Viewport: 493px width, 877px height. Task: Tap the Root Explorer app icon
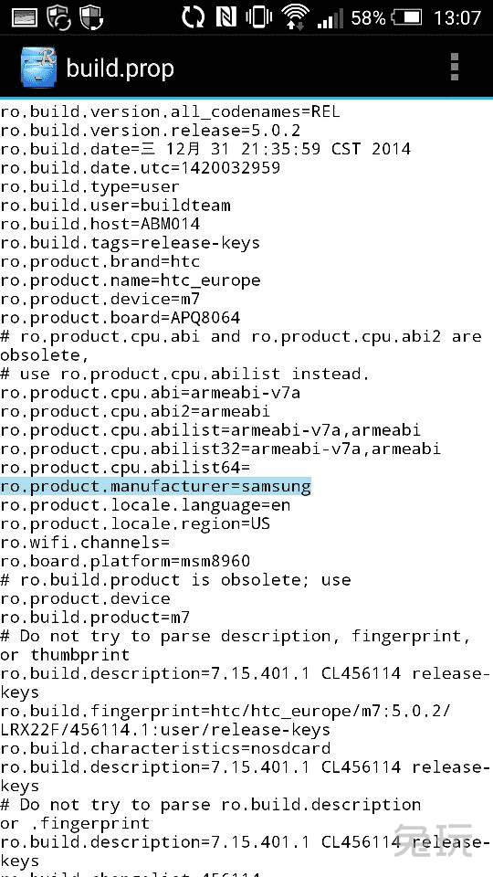(x=38, y=69)
